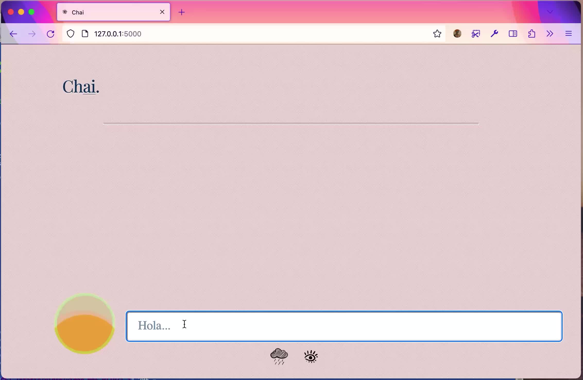Reload the page with the refresh icon
The width and height of the screenshot is (583, 380).
[x=51, y=34]
